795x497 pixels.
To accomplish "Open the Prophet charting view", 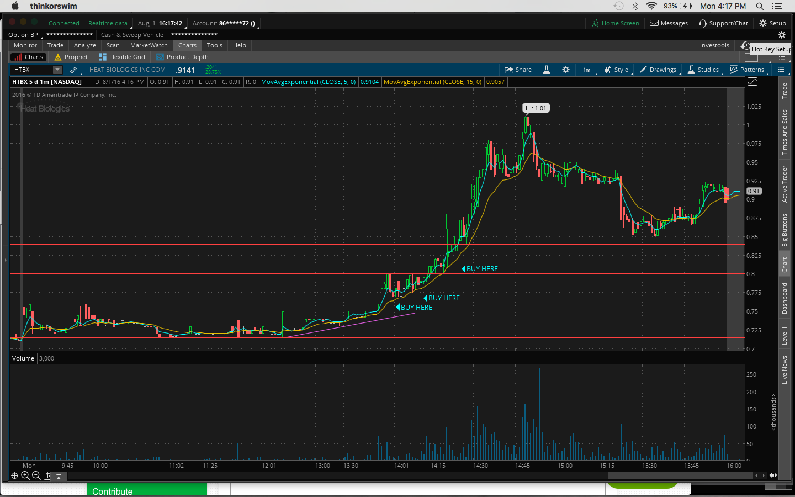I will click(71, 57).
